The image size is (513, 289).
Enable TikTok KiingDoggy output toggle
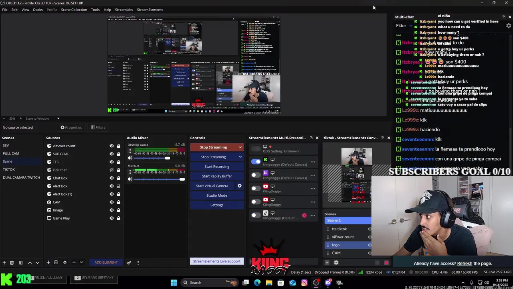[x=256, y=215]
